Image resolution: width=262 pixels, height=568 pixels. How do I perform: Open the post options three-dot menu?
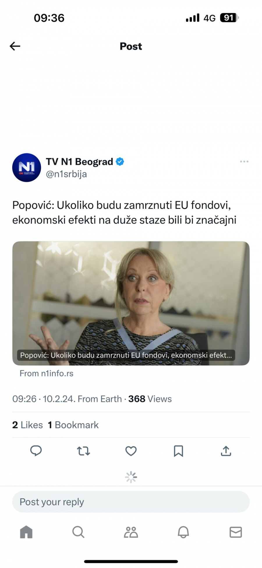point(244,162)
